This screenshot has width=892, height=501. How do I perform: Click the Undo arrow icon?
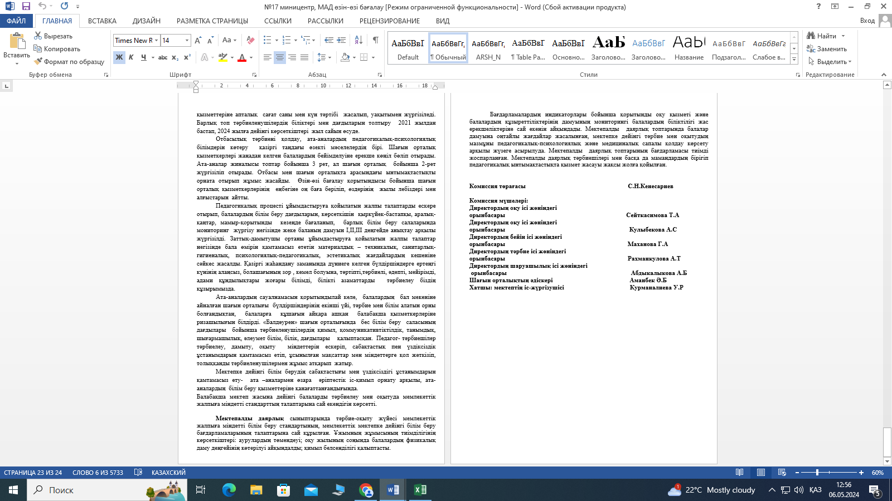(x=42, y=7)
